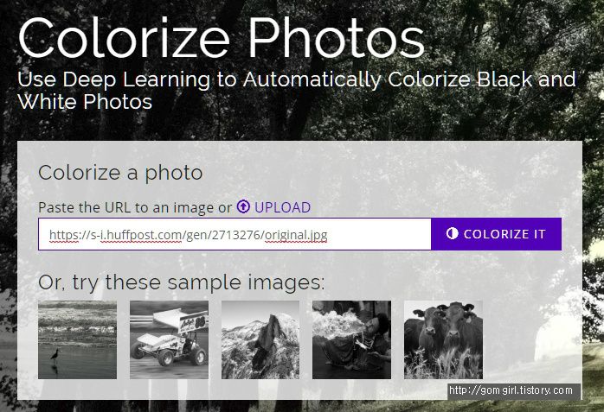Click the gomgirl.tistory.com watermark link

click(x=511, y=390)
